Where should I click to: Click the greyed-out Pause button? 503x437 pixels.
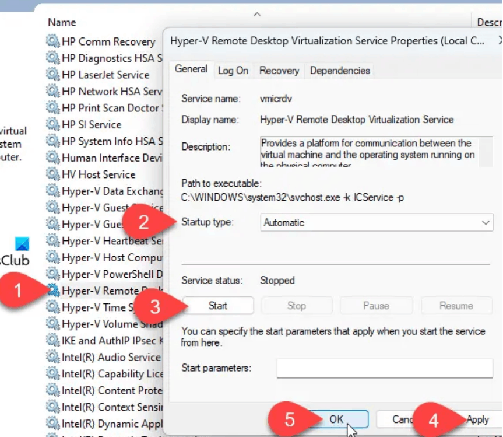[376, 306]
